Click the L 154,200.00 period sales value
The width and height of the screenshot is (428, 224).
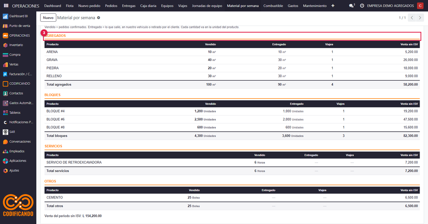click(92, 216)
